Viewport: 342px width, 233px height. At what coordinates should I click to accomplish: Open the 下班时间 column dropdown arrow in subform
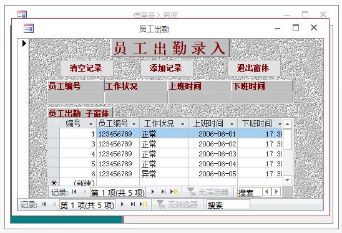tap(280, 125)
